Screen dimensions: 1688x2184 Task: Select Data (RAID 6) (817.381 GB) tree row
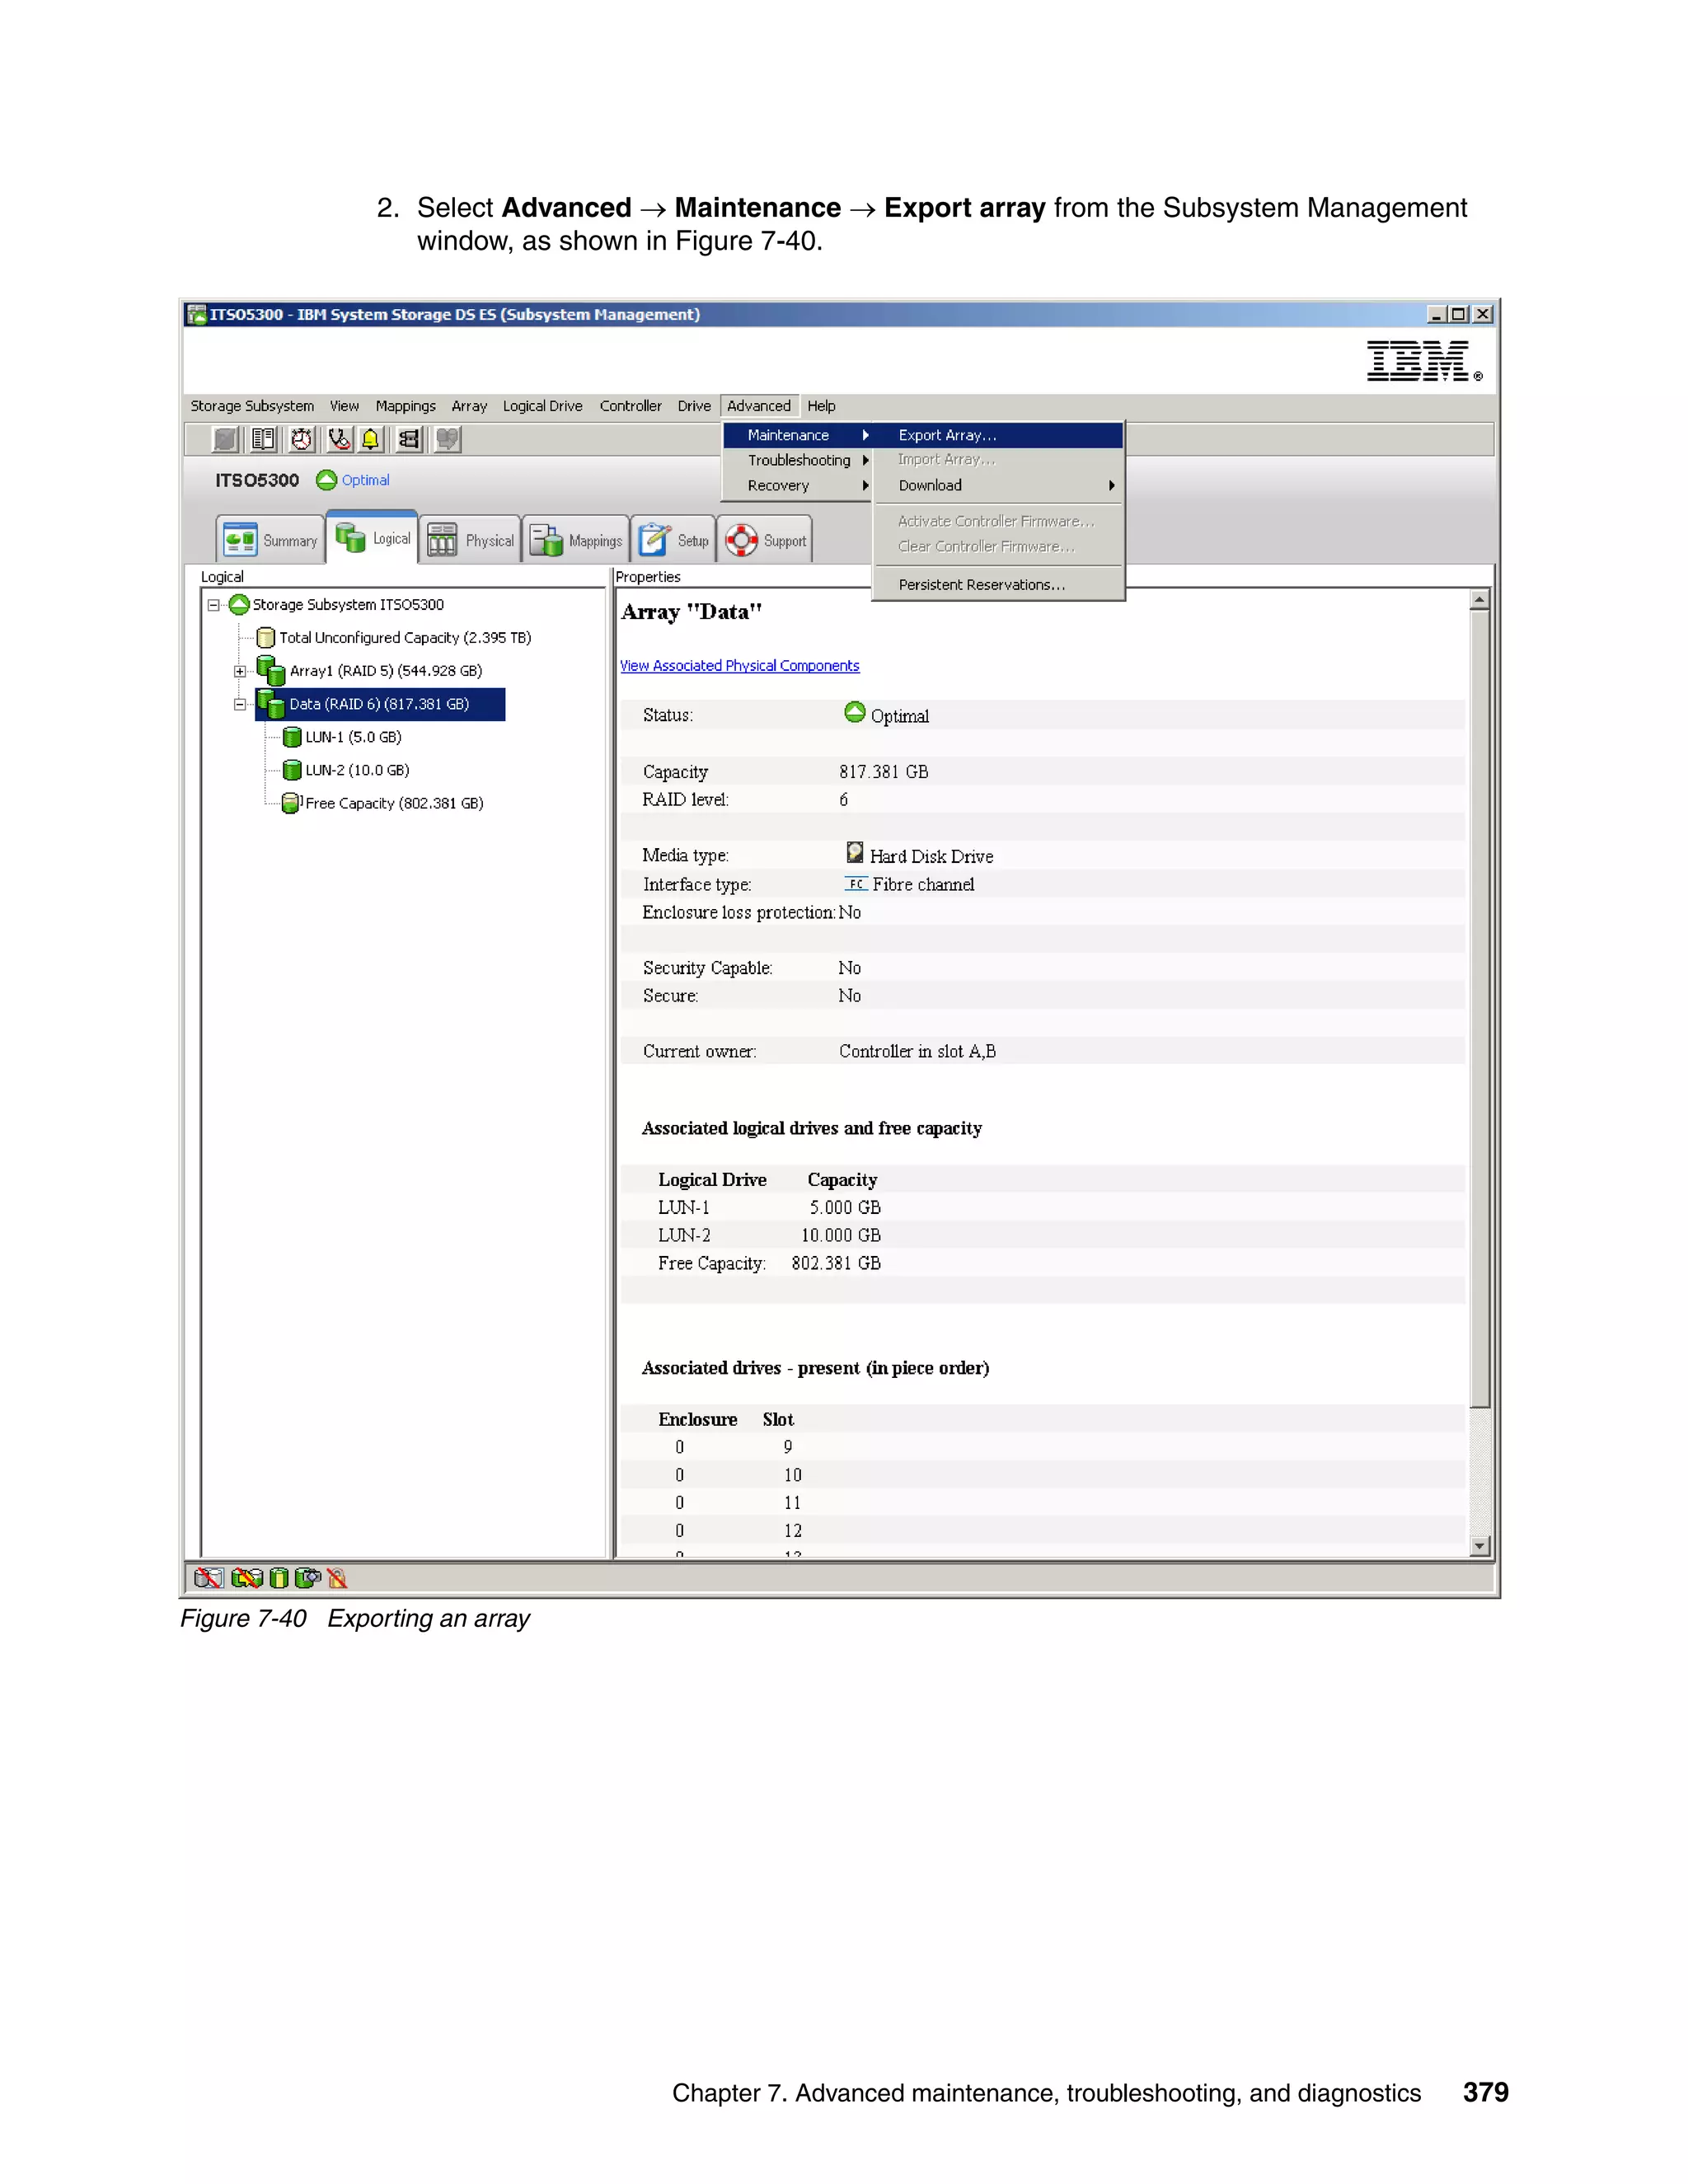380,704
